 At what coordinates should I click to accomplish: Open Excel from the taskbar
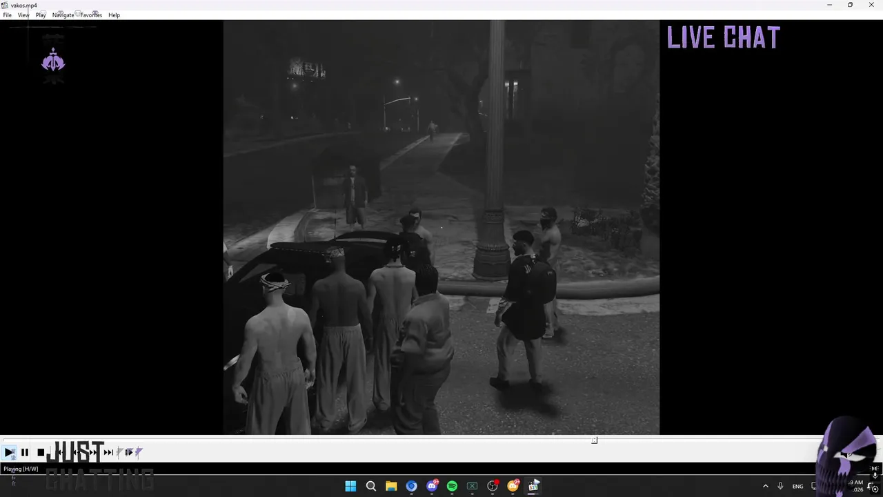click(x=472, y=486)
